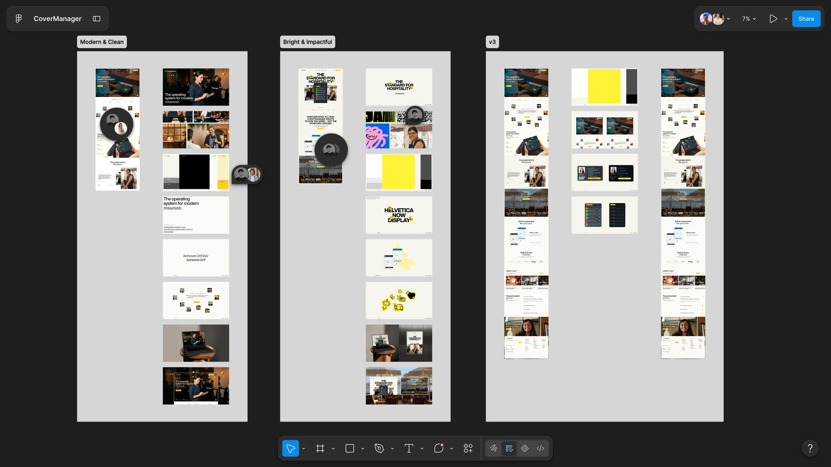Select the waitress hero image frame
The width and height of the screenshot is (831, 467).
point(196,87)
